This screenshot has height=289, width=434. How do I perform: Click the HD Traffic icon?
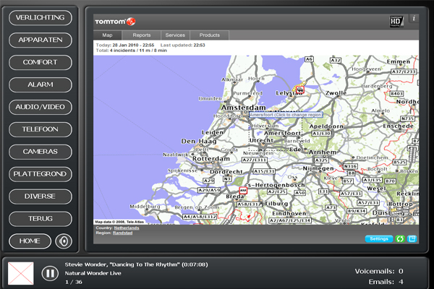coord(396,22)
